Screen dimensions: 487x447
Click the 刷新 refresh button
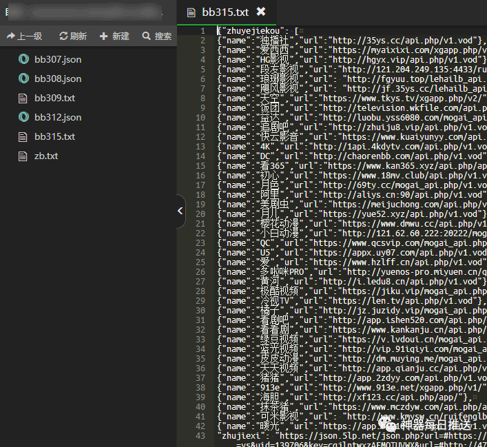pyautogui.click(x=73, y=36)
